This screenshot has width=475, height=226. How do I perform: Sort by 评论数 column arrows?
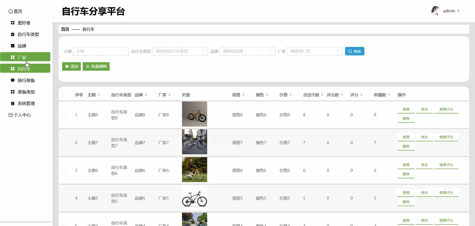point(342,95)
